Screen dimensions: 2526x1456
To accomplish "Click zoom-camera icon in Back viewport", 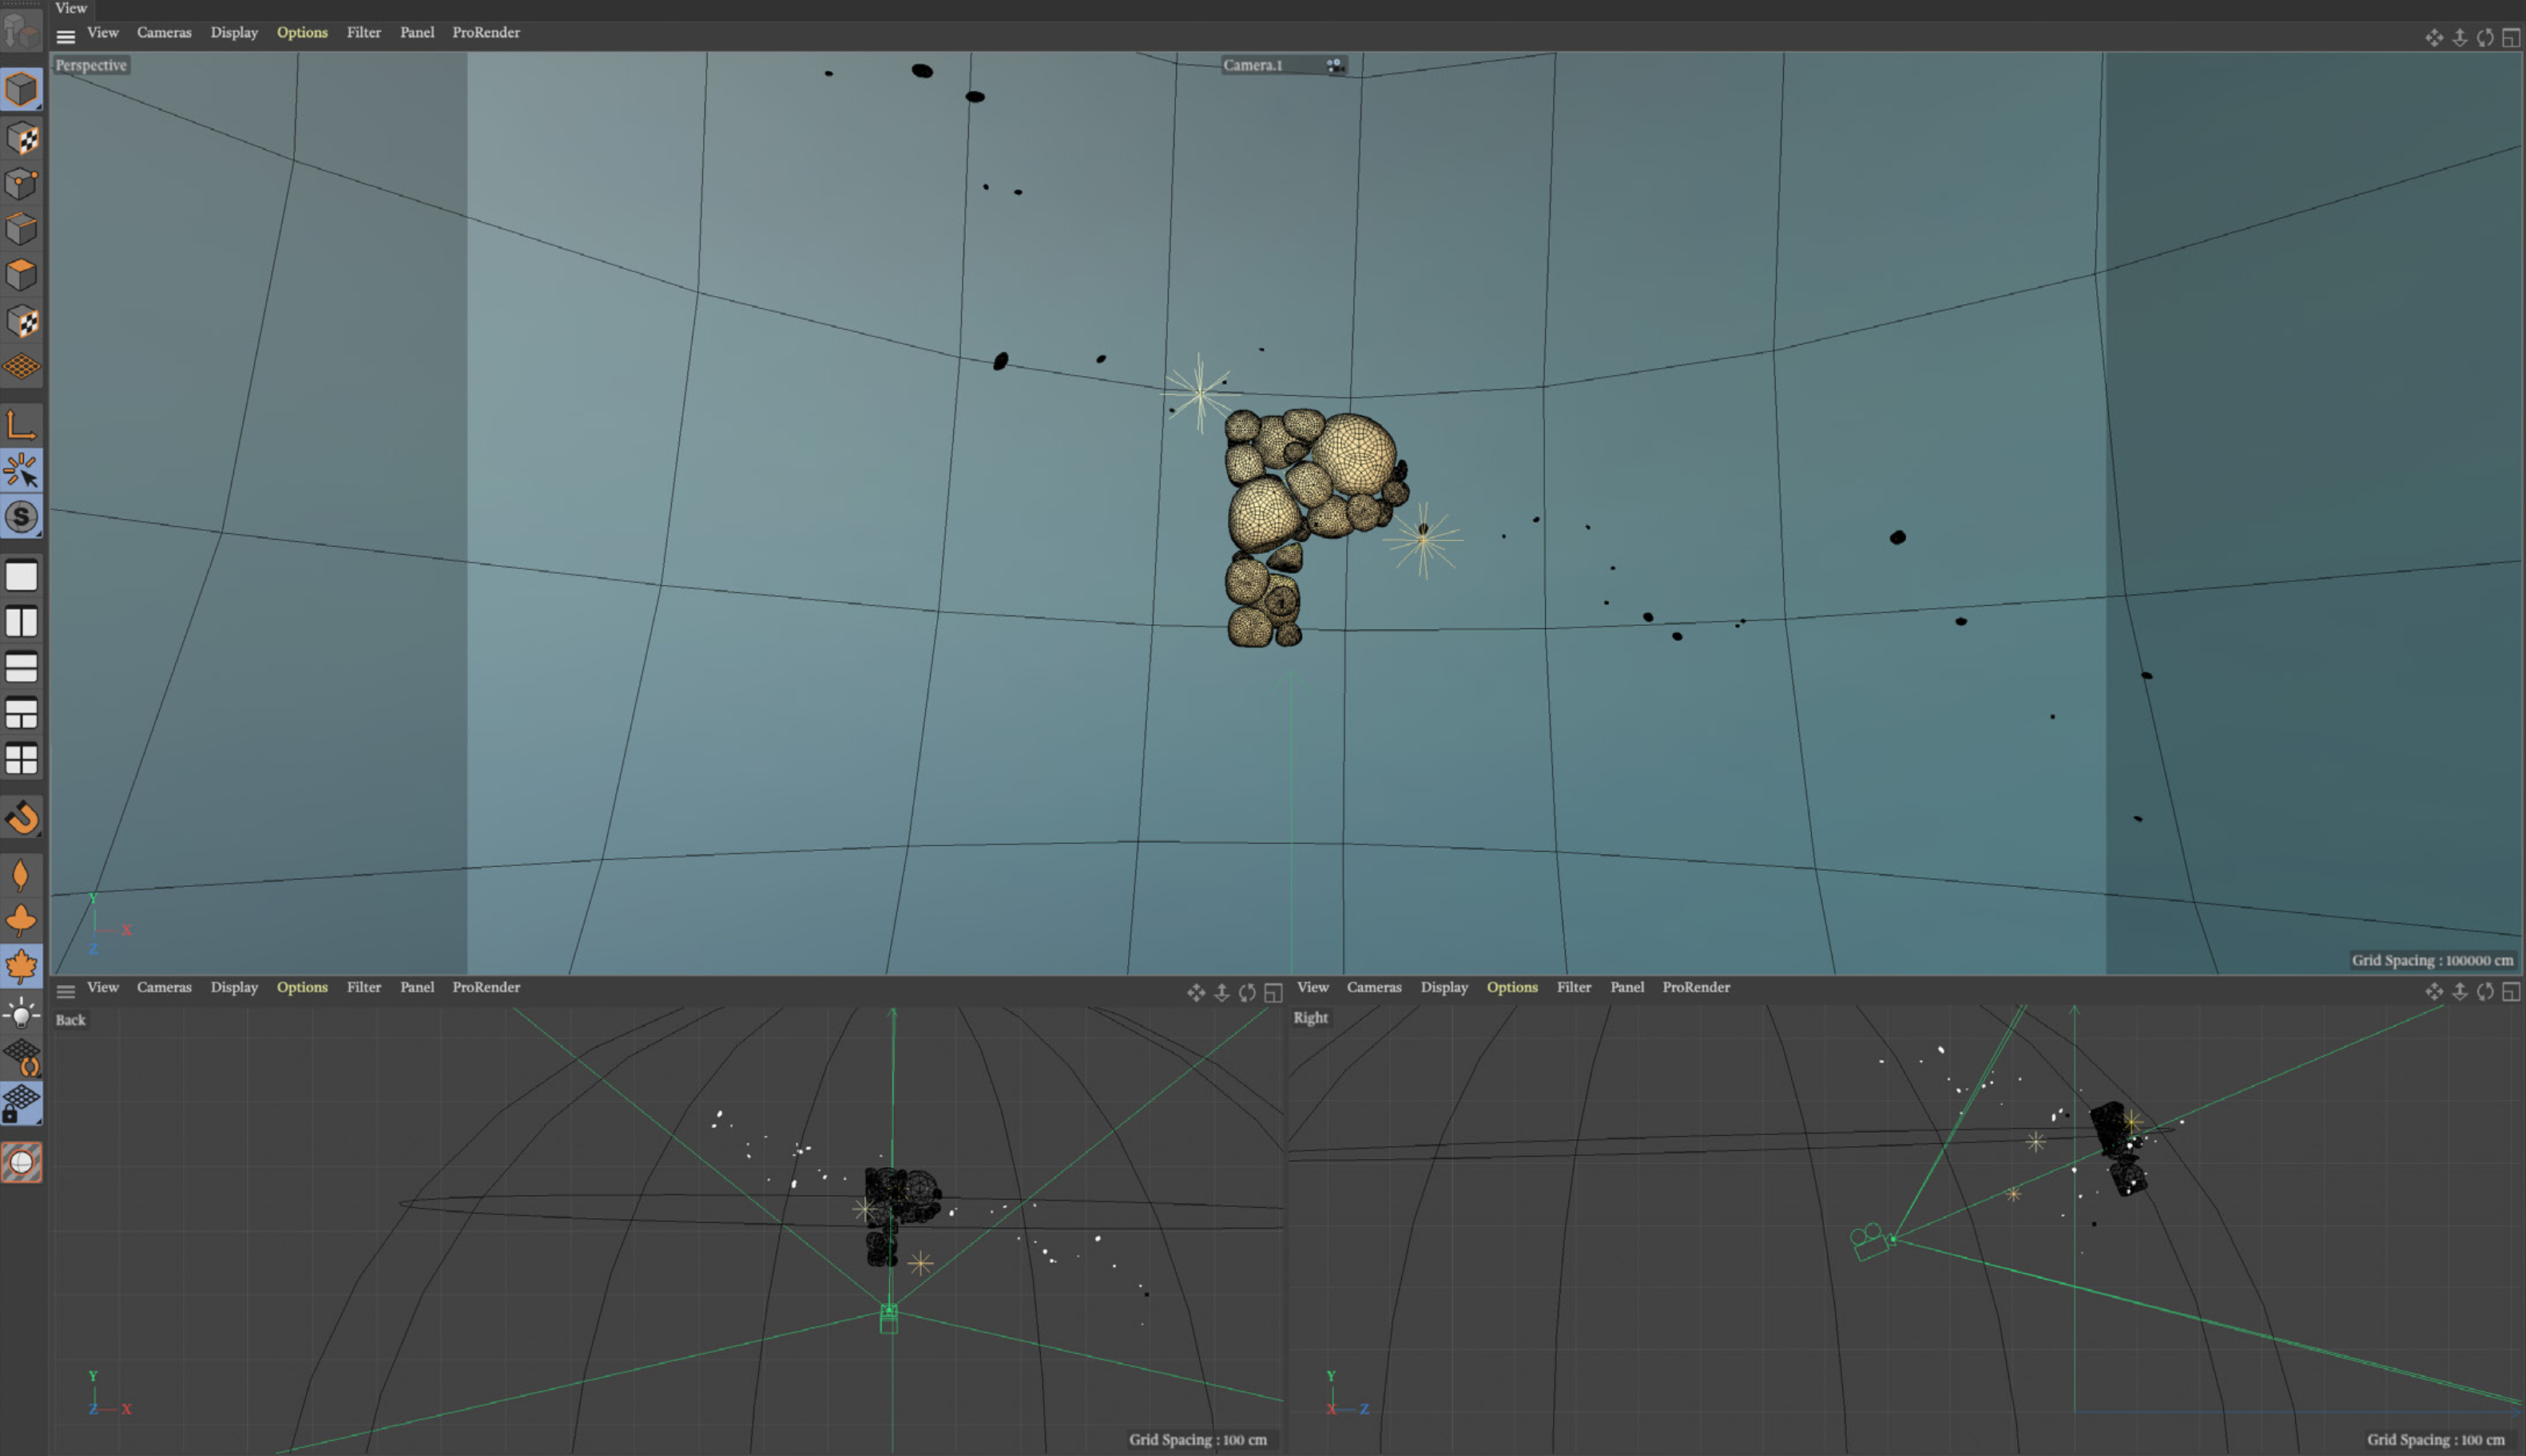I will (x=1222, y=992).
